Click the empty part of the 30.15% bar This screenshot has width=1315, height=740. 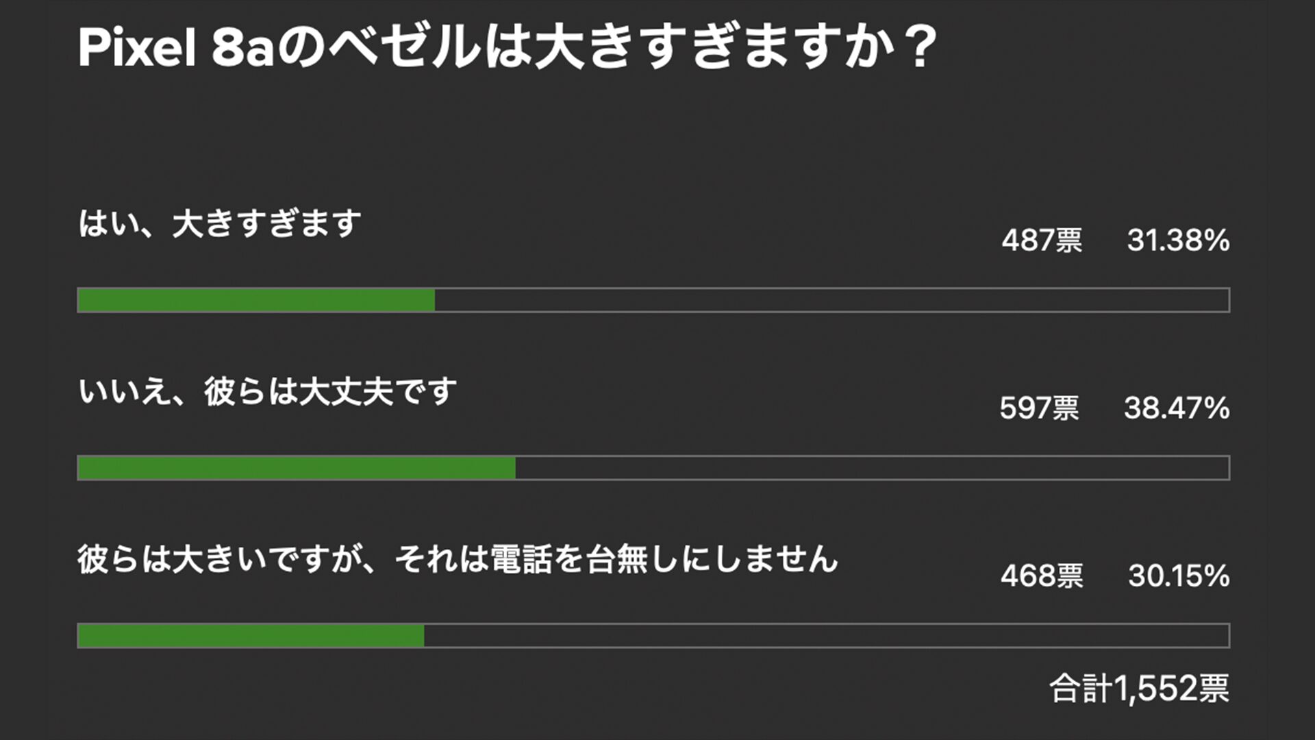click(x=826, y=636)
